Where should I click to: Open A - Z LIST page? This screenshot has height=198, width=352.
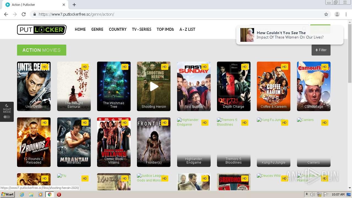(x=187, y=29)
